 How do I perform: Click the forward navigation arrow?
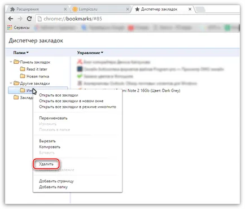click(x=20, y=19)
